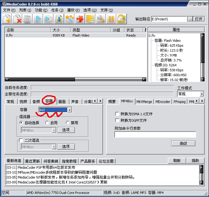Click the Remove File icon with red X
Image resolution: width=209 pixels, height=197 pixels.
(17, 19)
